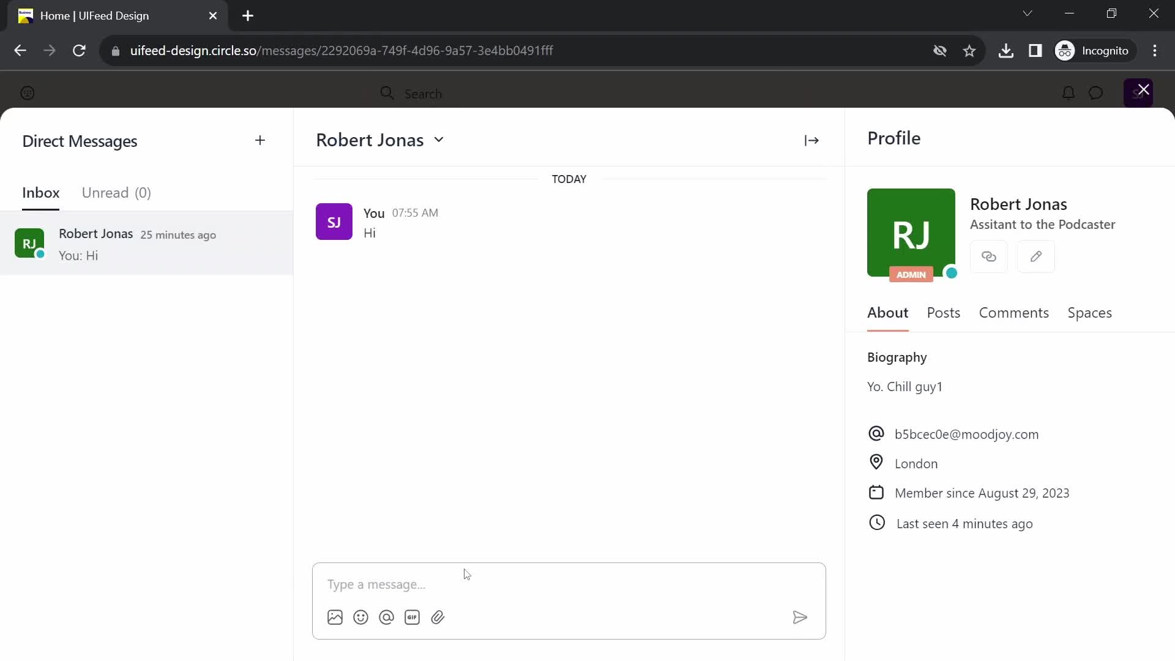The image size is (1175, 661).
Task: Click the Biography heading
Action: coord(897,357)
